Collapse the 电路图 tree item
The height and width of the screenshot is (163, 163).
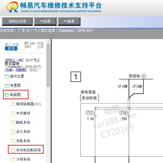pyautogui.click(x=15, y=95)
